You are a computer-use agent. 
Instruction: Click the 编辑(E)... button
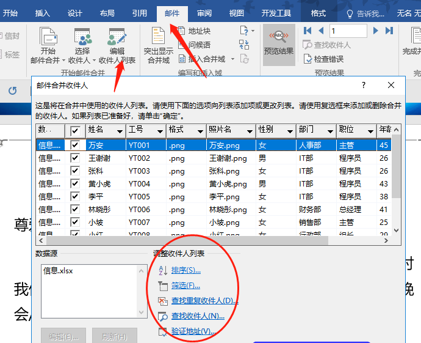coord(63,336)
